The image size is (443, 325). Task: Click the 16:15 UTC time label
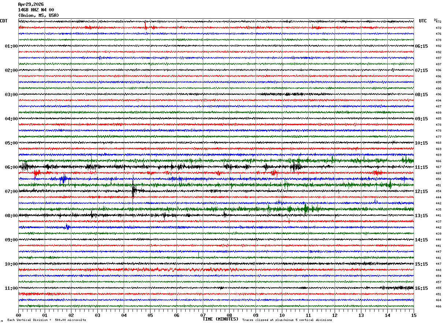421,288
